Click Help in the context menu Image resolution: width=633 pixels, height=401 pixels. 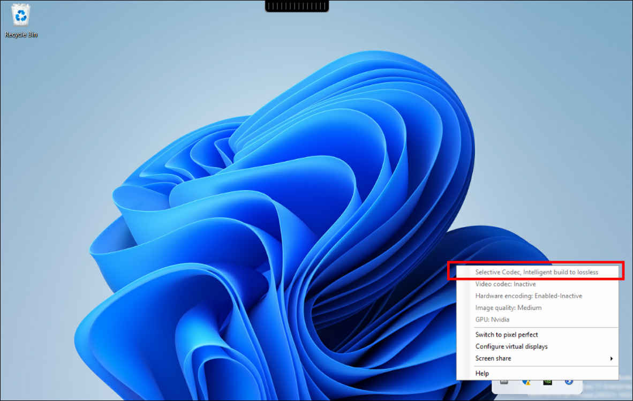click(x=537, y=373)
